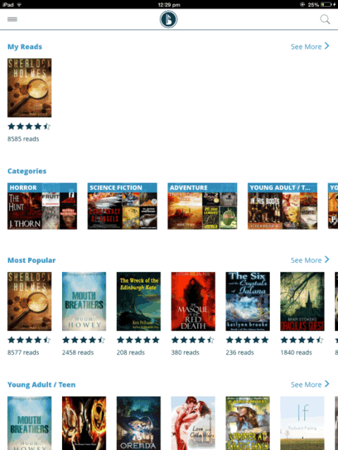Tap the battery icon in the status bar
The width and height of the screenshot is (338, 450).
(326, 5)
